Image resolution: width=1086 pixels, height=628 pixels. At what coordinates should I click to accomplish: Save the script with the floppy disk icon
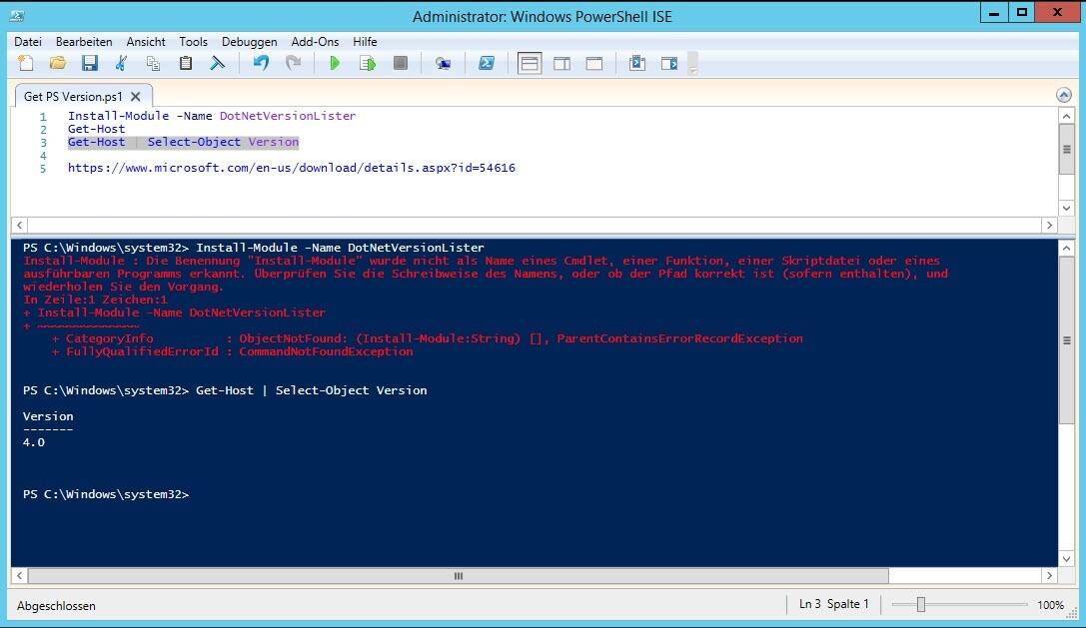pyautogui.click(x=90, y=64)
